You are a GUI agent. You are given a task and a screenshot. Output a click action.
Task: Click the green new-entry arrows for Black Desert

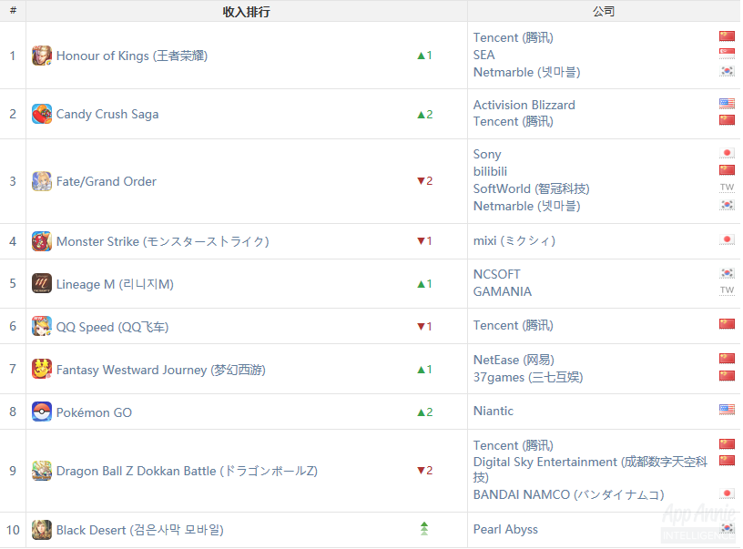[423, 529]
